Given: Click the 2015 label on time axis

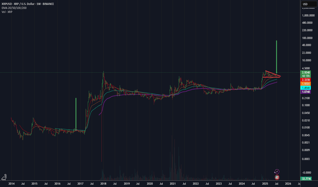Looking at the screenshot, I should click(34, 184).
